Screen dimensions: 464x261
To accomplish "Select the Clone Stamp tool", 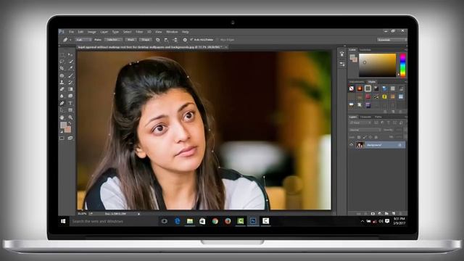I will (x=62, y=82).
